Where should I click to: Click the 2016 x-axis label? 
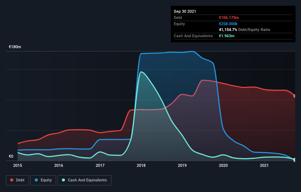[x=59, y=165]
